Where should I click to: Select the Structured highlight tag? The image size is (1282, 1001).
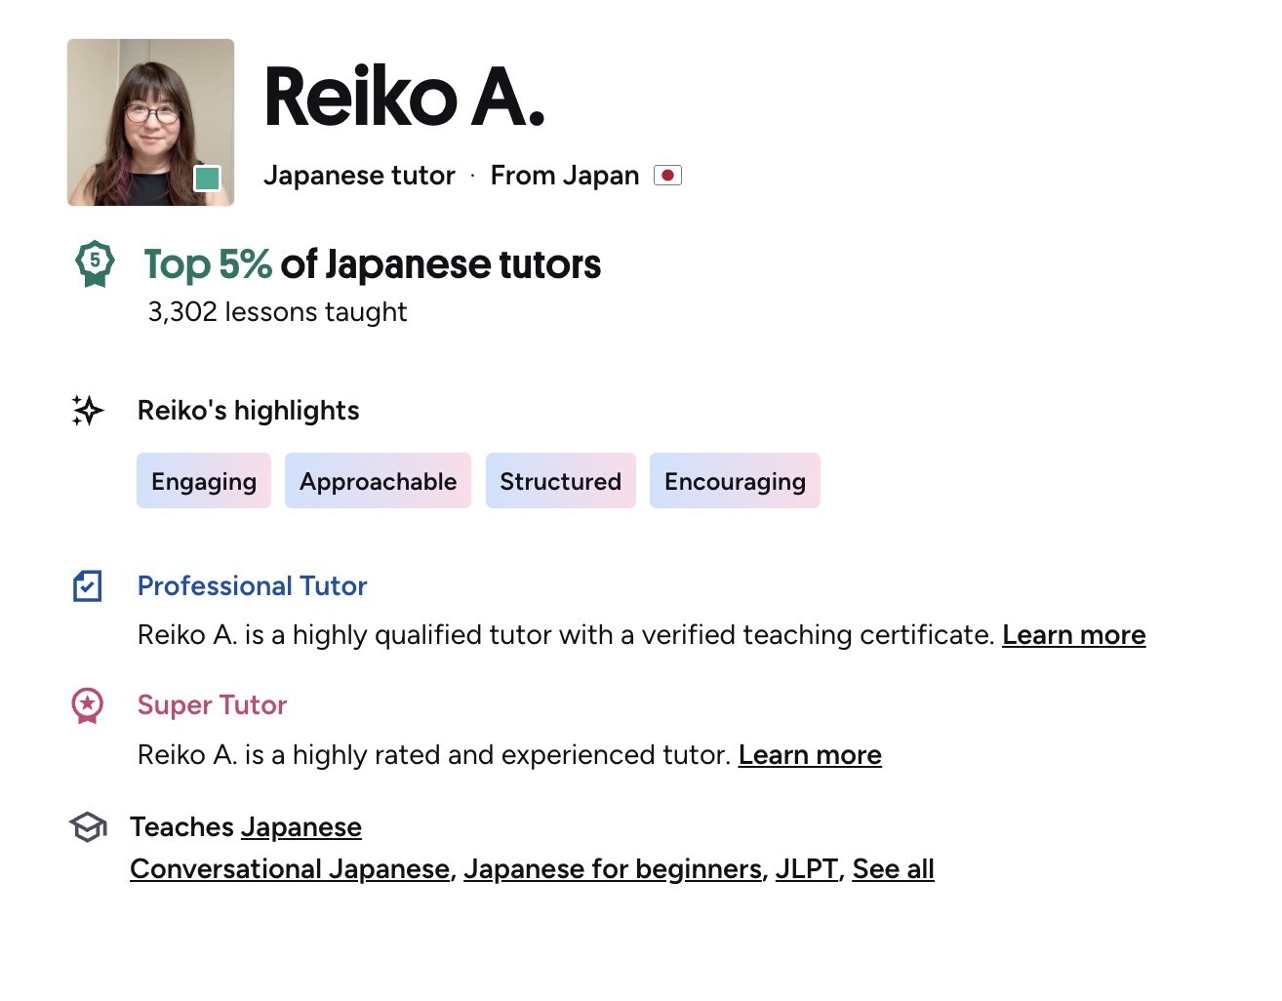coord(560,481)
